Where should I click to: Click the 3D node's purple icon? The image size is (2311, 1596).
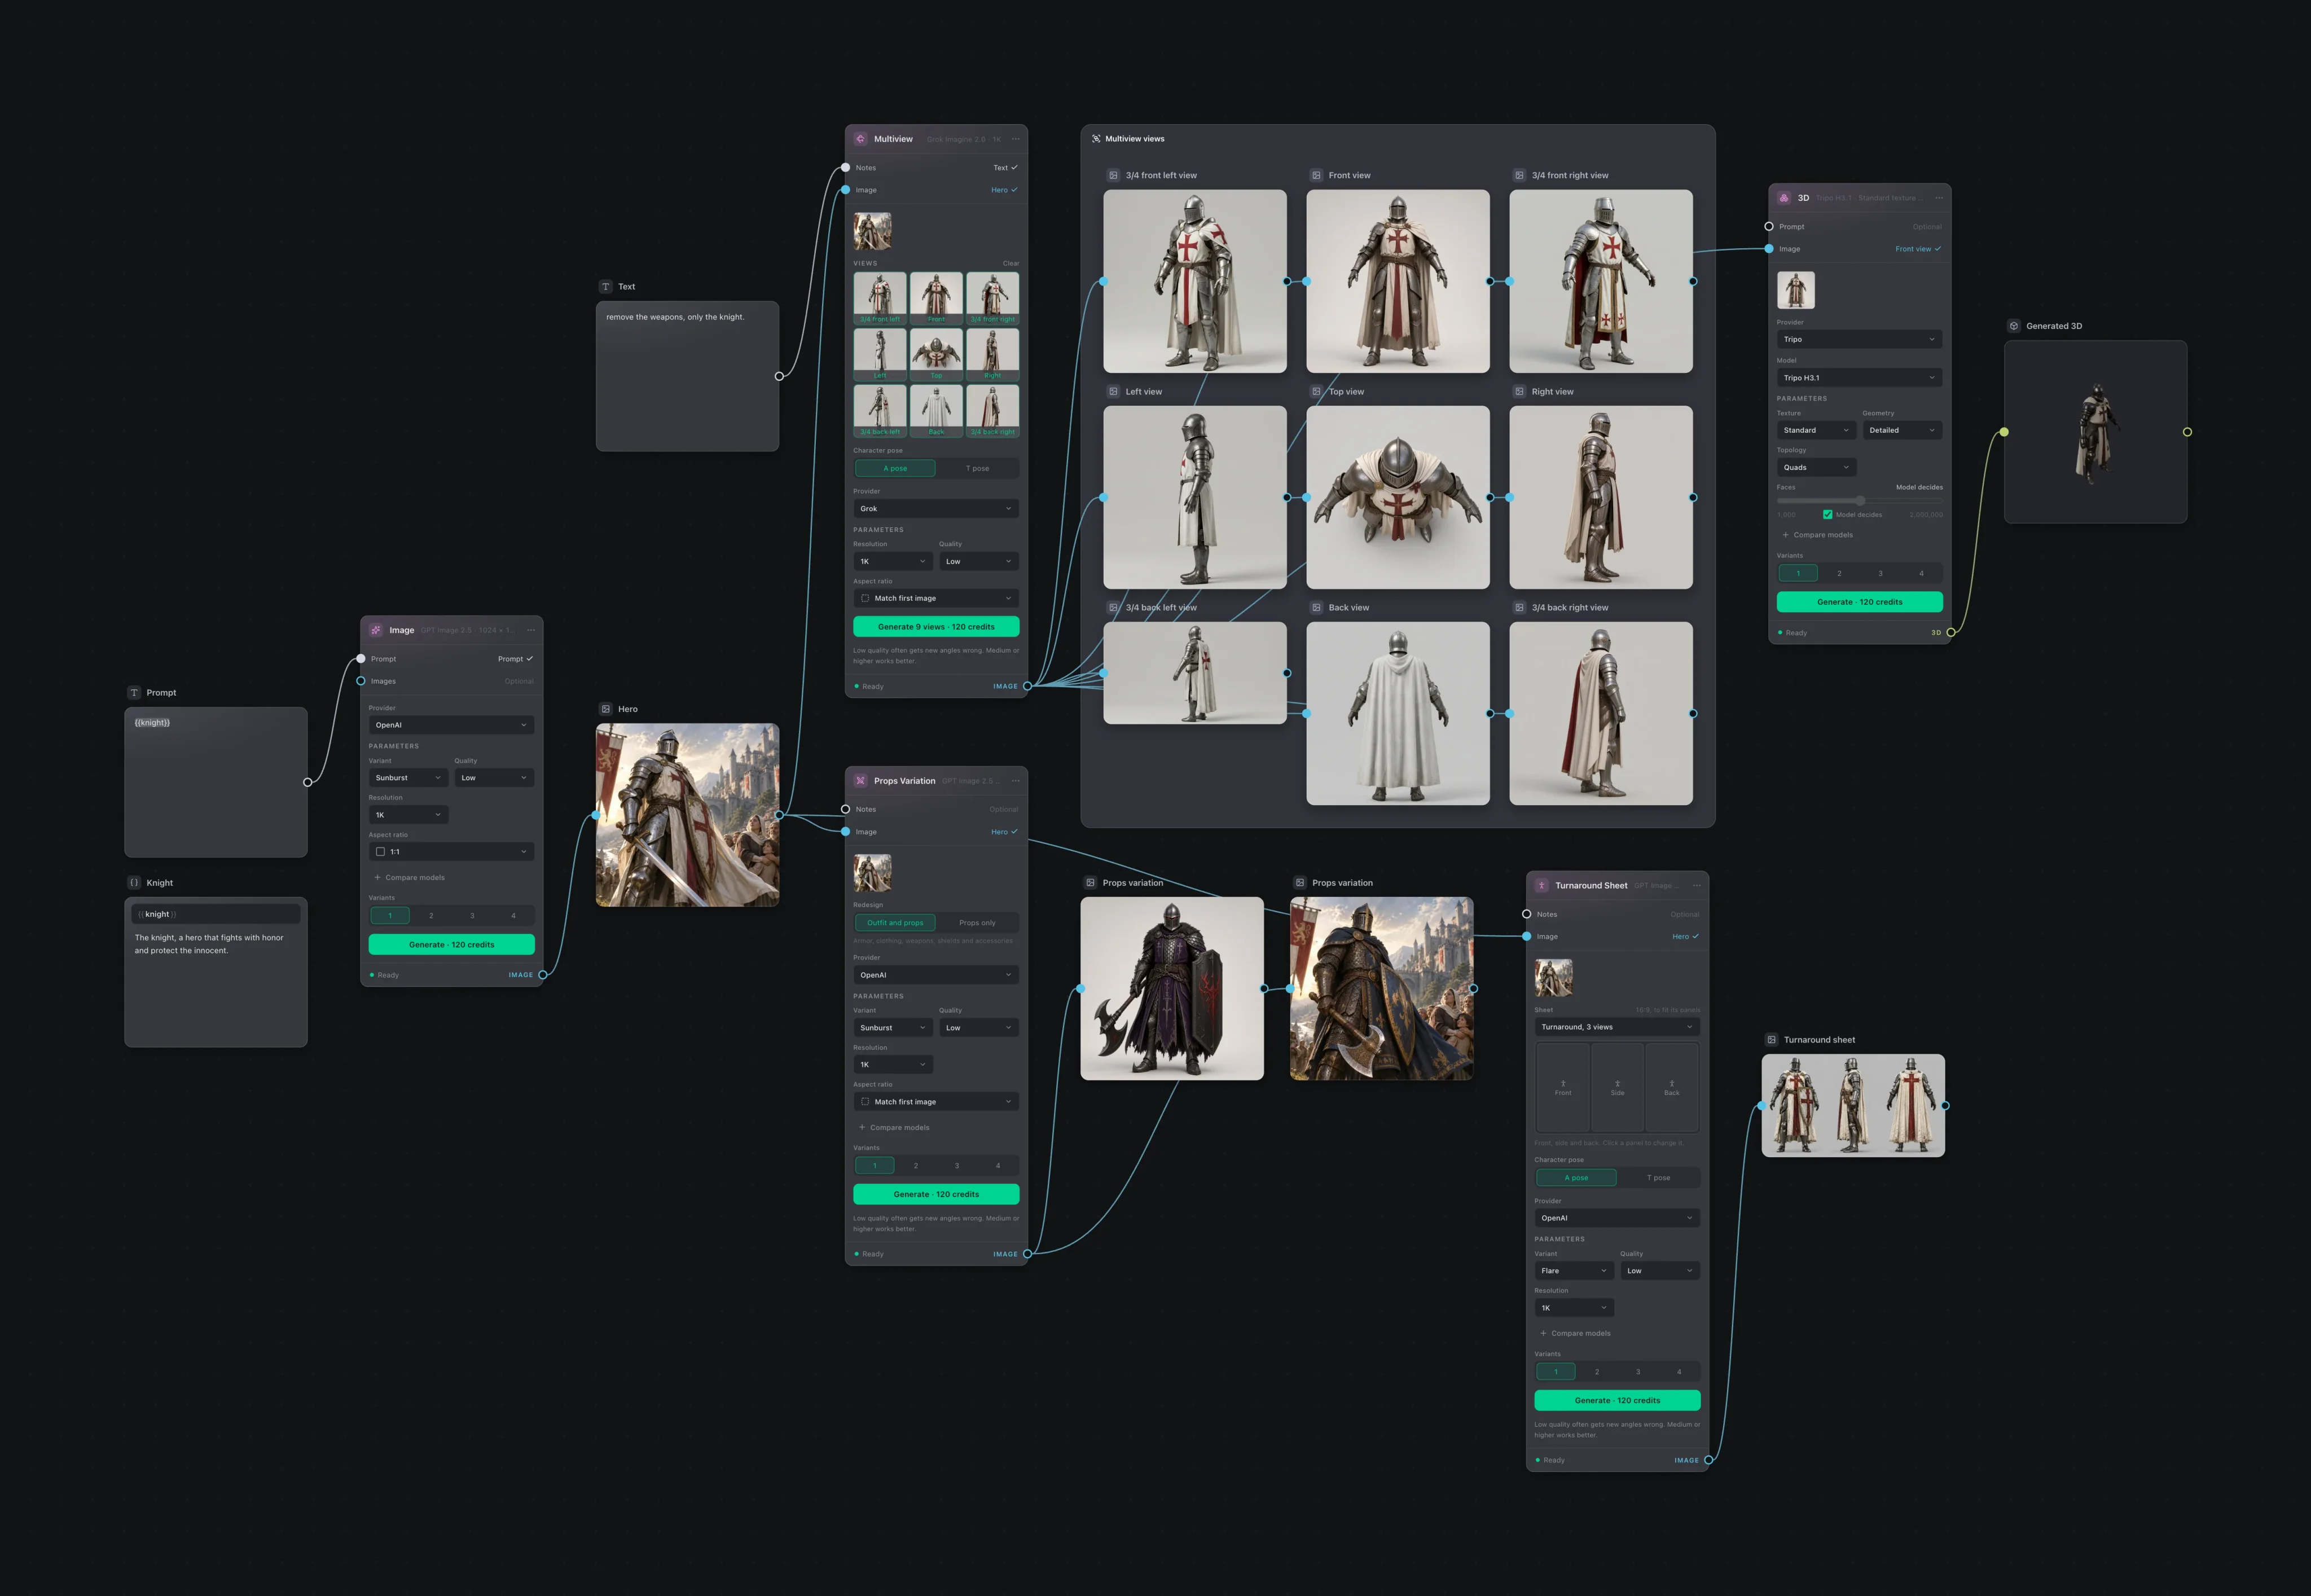[x=1784, y=198]
